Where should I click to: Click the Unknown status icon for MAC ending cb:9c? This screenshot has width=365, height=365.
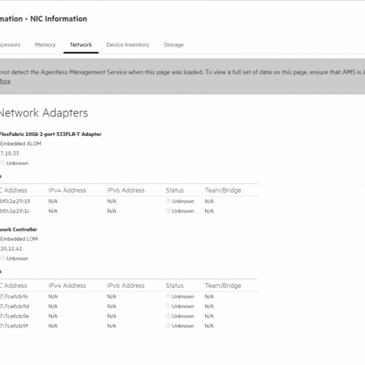point(168,296)
